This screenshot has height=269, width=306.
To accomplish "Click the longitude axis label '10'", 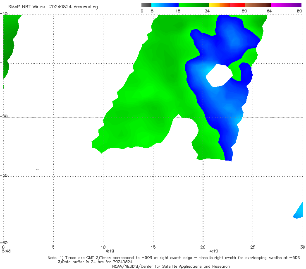I will click(103, 247).
